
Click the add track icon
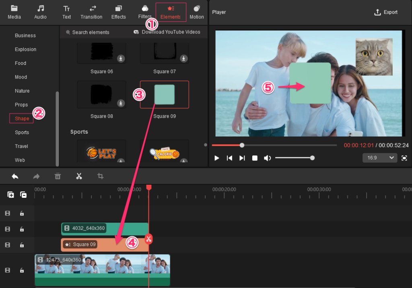(x=11, y=195)
